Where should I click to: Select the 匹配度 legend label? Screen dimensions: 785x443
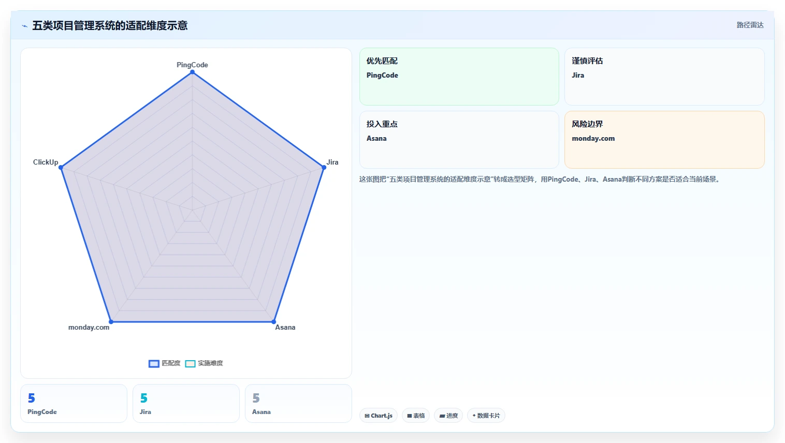pyautogui.click(x=171, y=363)
